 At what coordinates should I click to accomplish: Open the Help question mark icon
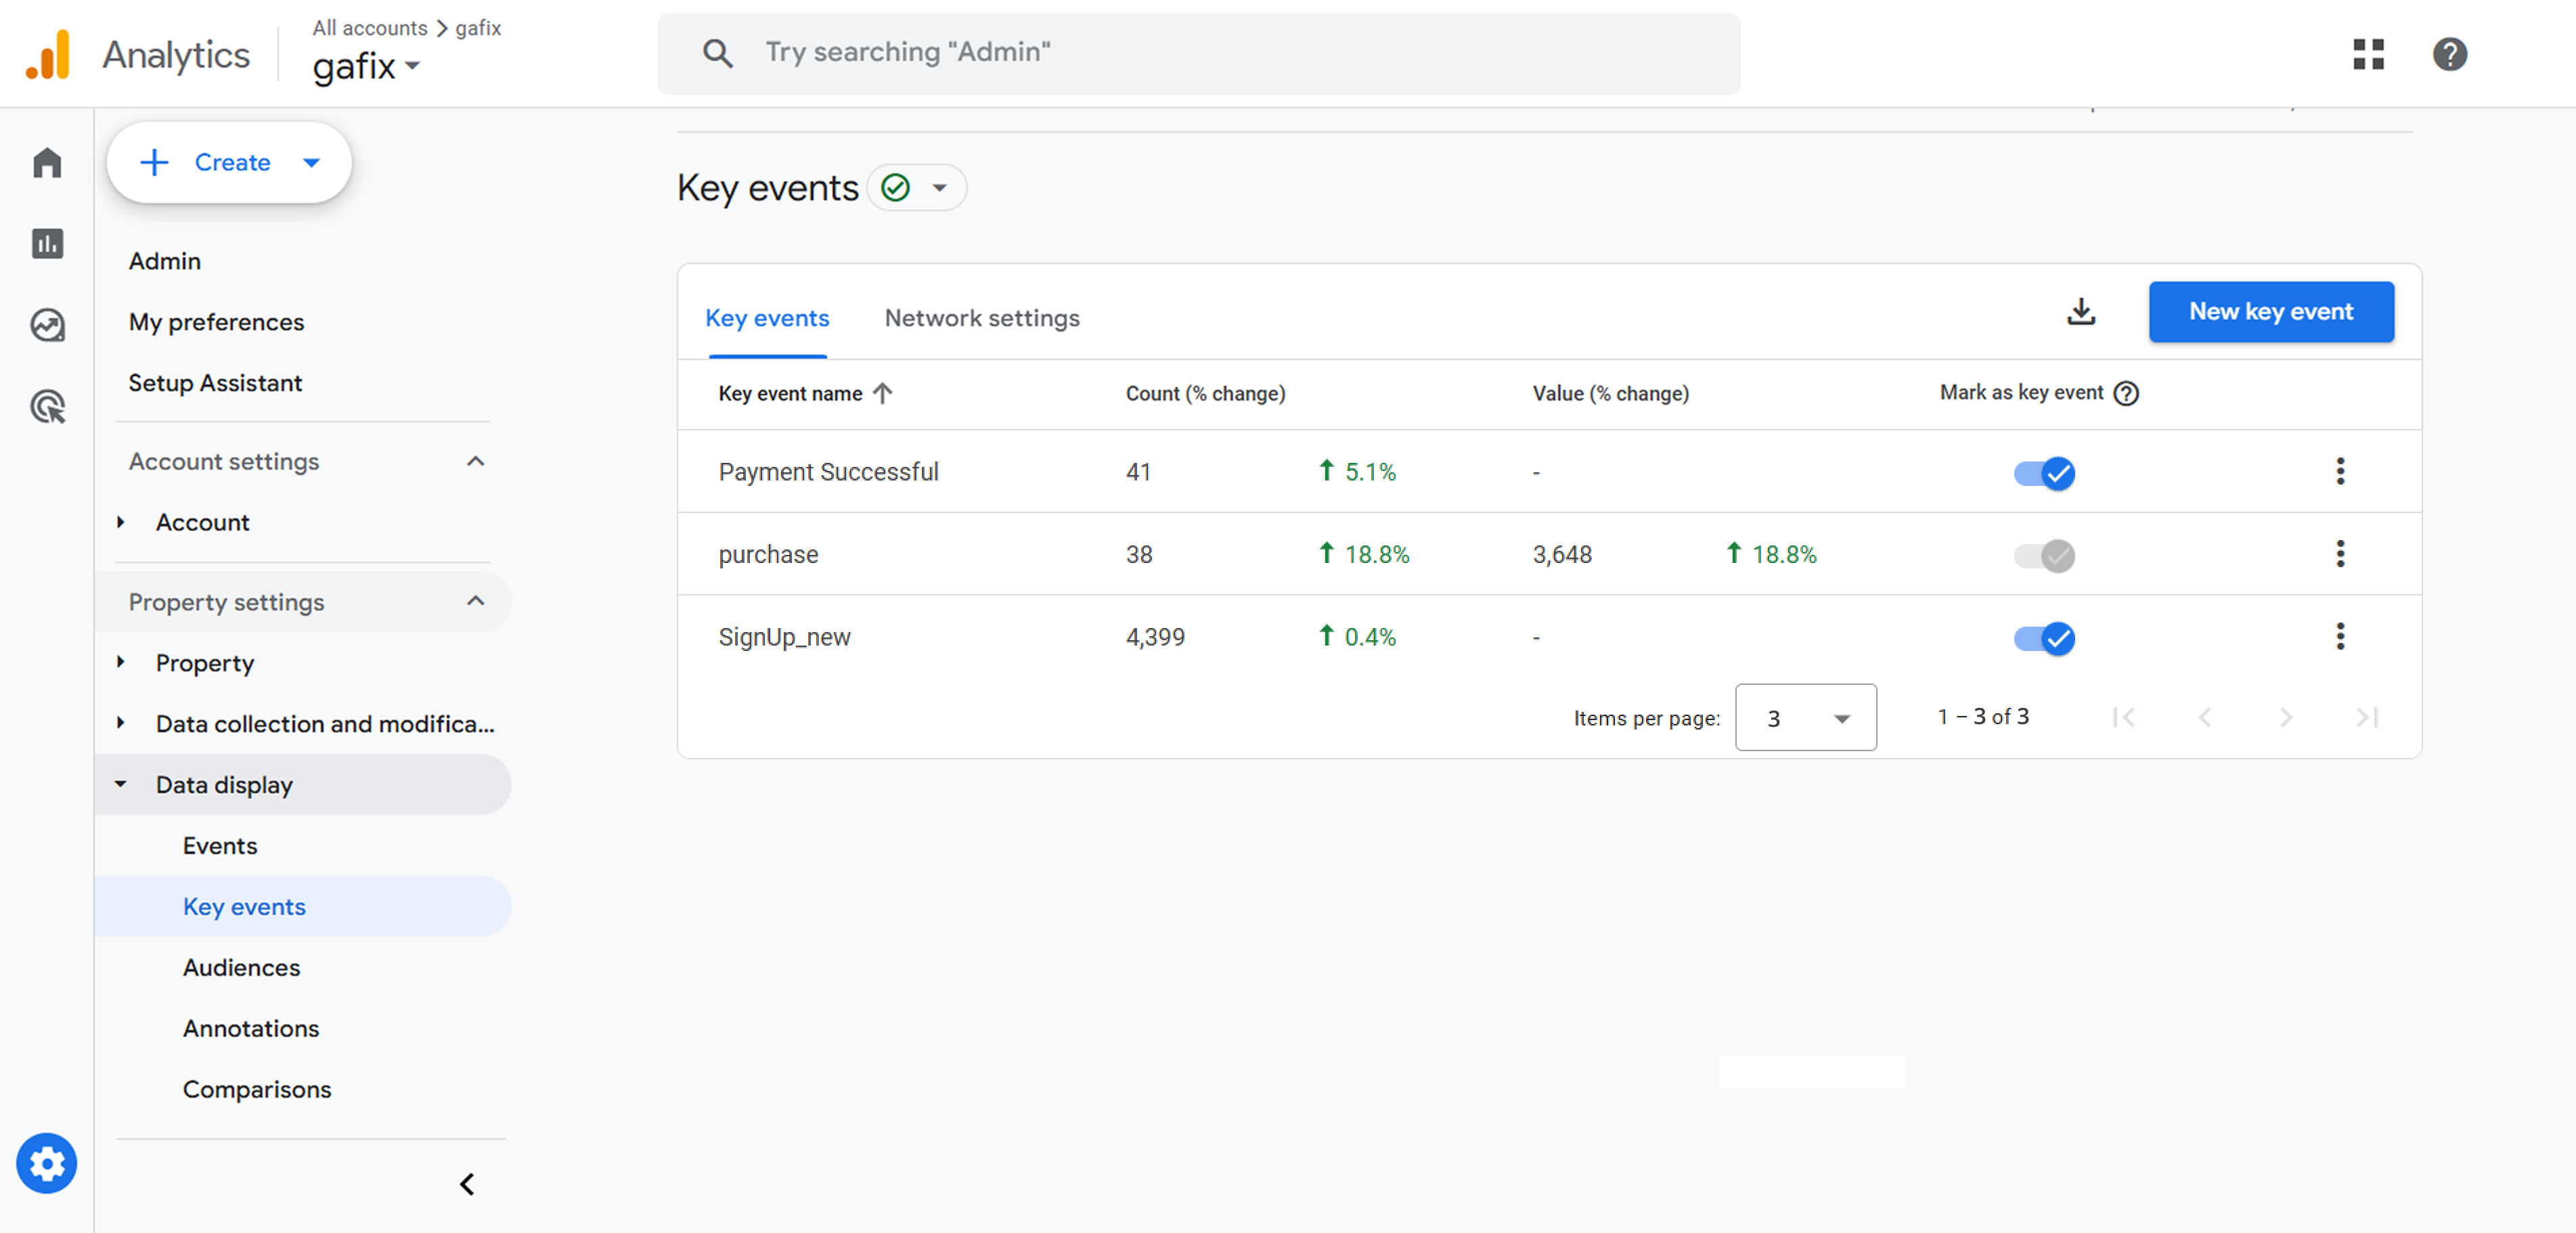(x=2450, y=54)
